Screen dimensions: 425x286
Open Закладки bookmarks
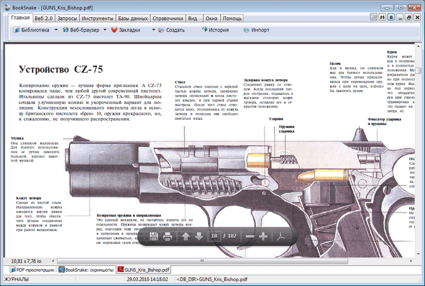click(126, 30)
